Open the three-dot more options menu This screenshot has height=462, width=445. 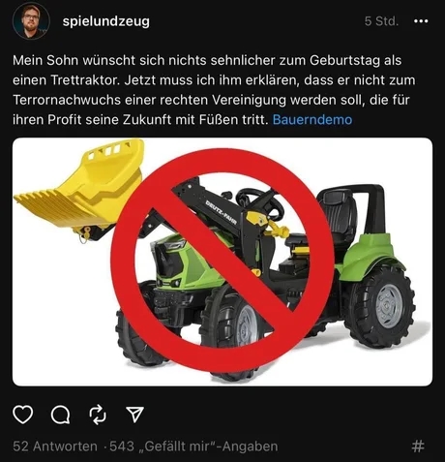click(421, 21)
